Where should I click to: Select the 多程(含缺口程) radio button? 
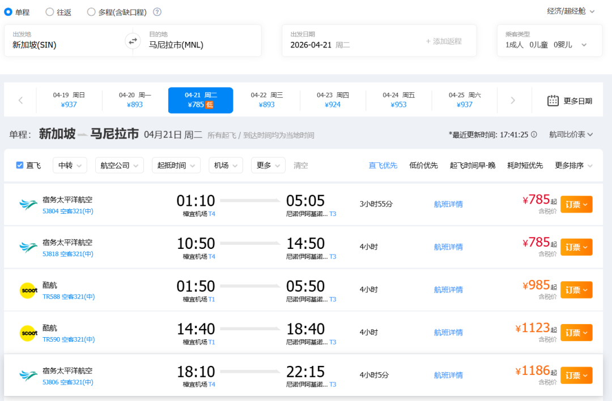tap(91, 12)
